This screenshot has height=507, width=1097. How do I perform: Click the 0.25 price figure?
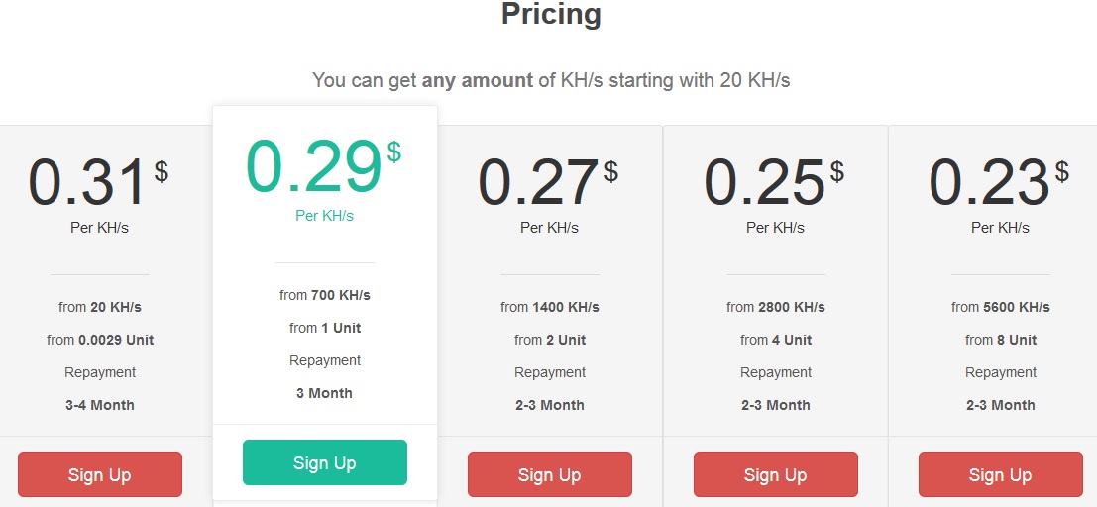pos(764,183)
